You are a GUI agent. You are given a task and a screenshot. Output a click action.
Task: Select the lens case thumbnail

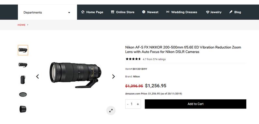(23, 80)
